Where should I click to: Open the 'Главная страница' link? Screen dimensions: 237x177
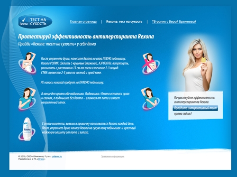[x=83, y=22]
